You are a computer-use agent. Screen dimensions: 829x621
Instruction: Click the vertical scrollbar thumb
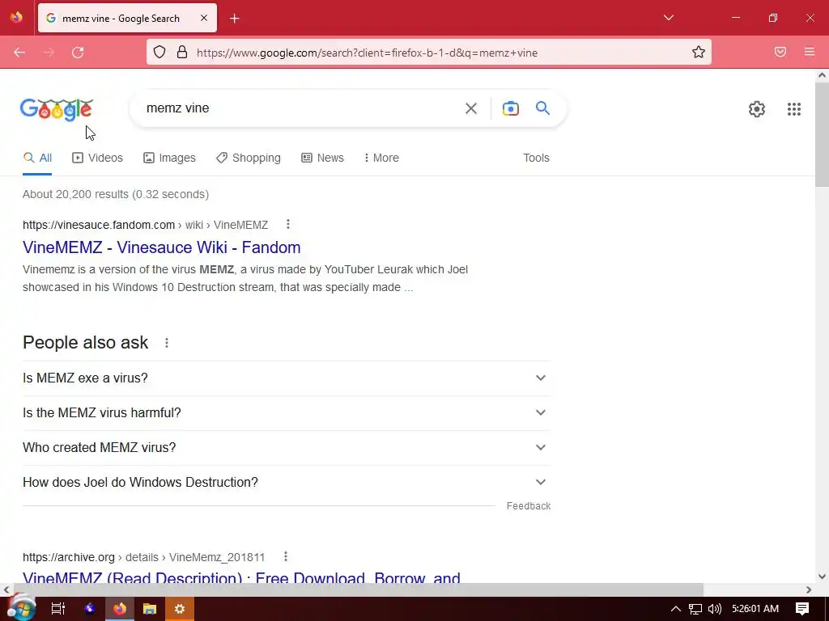click(x=822, y=134)
